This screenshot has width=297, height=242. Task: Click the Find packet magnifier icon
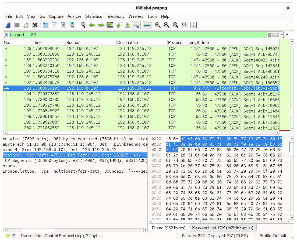pos(83,25)
